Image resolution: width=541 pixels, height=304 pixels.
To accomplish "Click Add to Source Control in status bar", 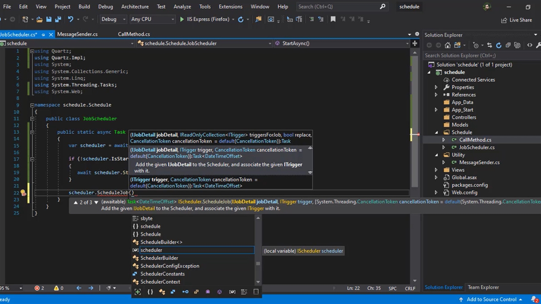I will pos(492,299).
